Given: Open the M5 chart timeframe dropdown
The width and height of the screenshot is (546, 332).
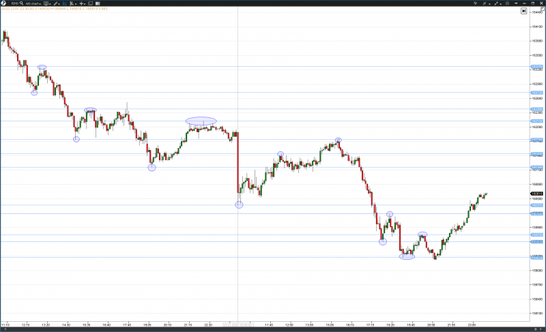Looking at the screenshot, I should (x=33, y=3).
